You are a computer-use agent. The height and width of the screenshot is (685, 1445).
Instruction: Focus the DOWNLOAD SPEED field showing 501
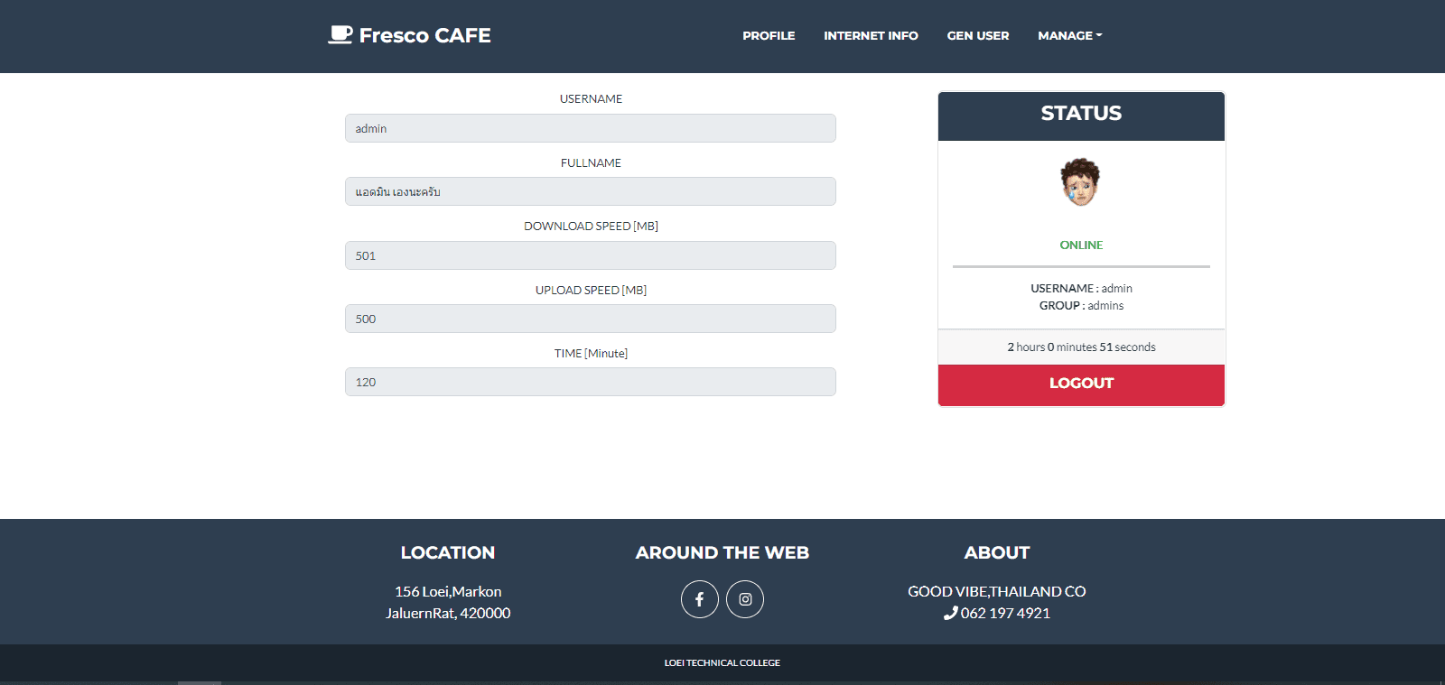tap(590, 255)
